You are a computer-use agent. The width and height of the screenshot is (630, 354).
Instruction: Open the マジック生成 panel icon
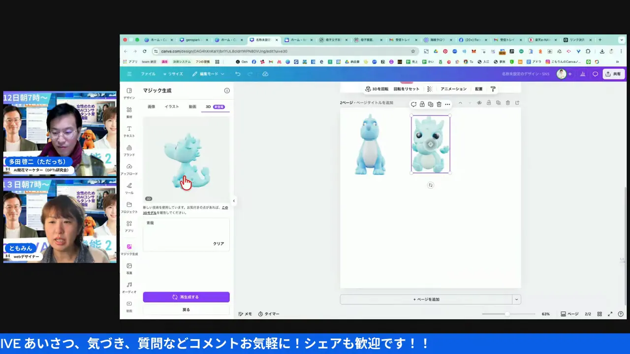(x=129, y=250)
